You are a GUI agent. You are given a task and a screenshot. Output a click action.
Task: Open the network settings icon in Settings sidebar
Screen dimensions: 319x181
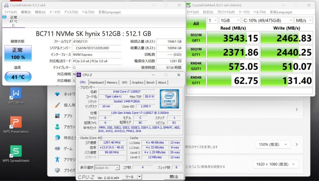57,94
